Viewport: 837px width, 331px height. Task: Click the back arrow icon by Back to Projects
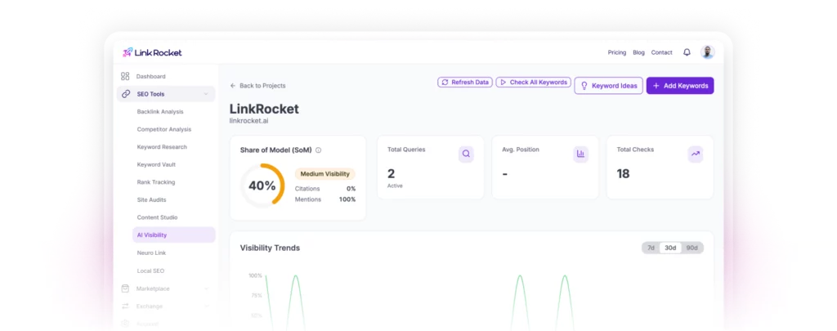pos(233,86)
